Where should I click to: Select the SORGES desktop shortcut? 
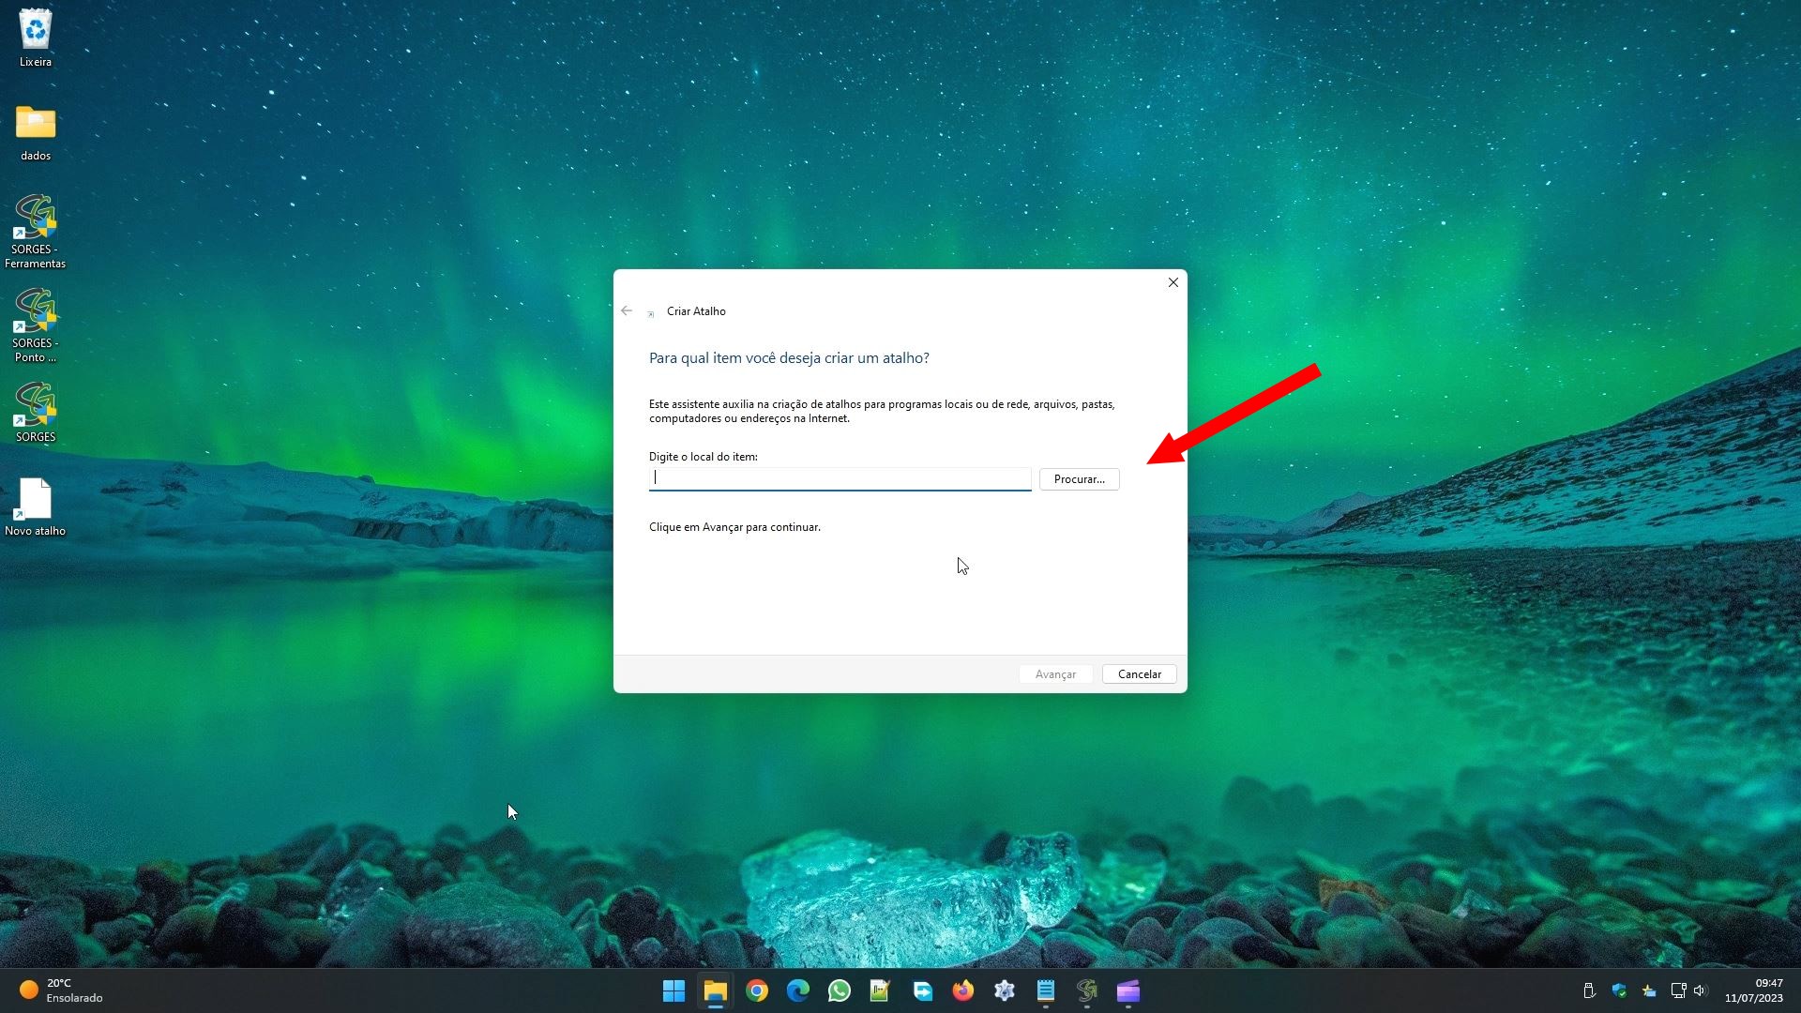tap(36, 412)
